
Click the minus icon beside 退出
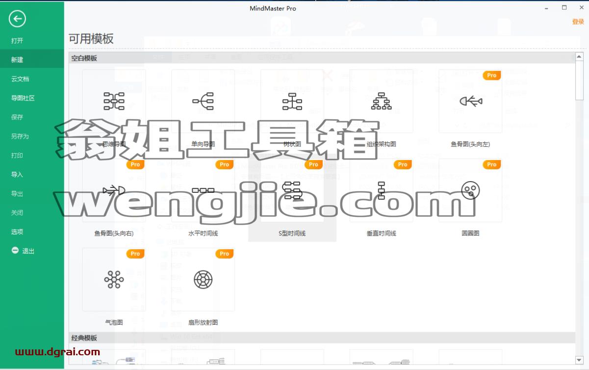coord(15,251)
